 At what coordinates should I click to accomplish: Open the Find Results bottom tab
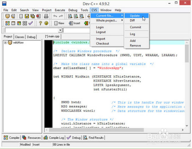tap(94, 138)
